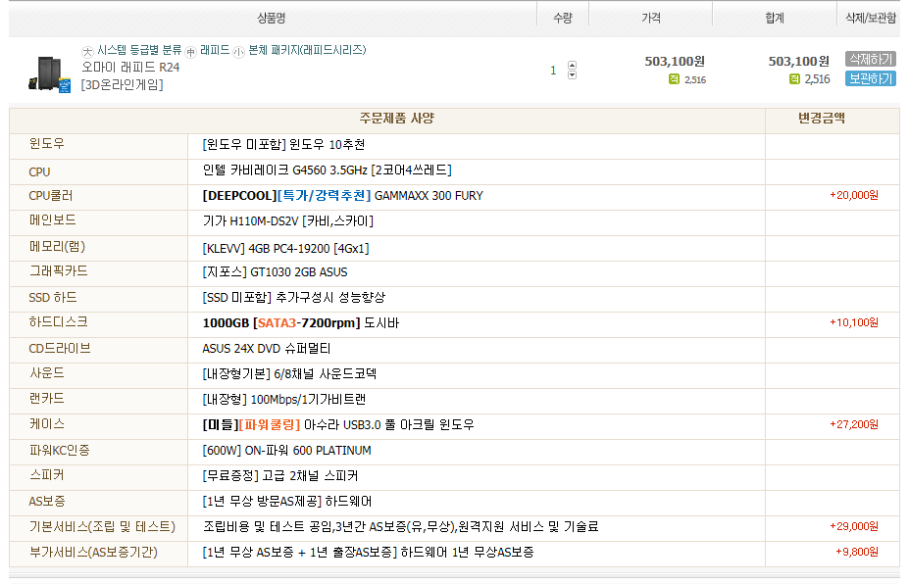Click the 오마이 래피드 R24 product thumbnail
This screenshot has height=584, width=909.
click(x=50, y=73)
